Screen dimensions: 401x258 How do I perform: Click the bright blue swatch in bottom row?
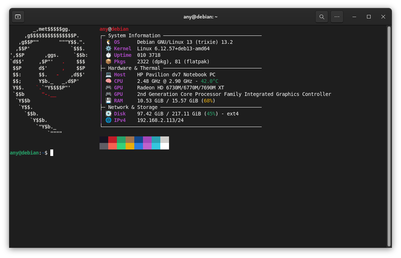[139, 146]
